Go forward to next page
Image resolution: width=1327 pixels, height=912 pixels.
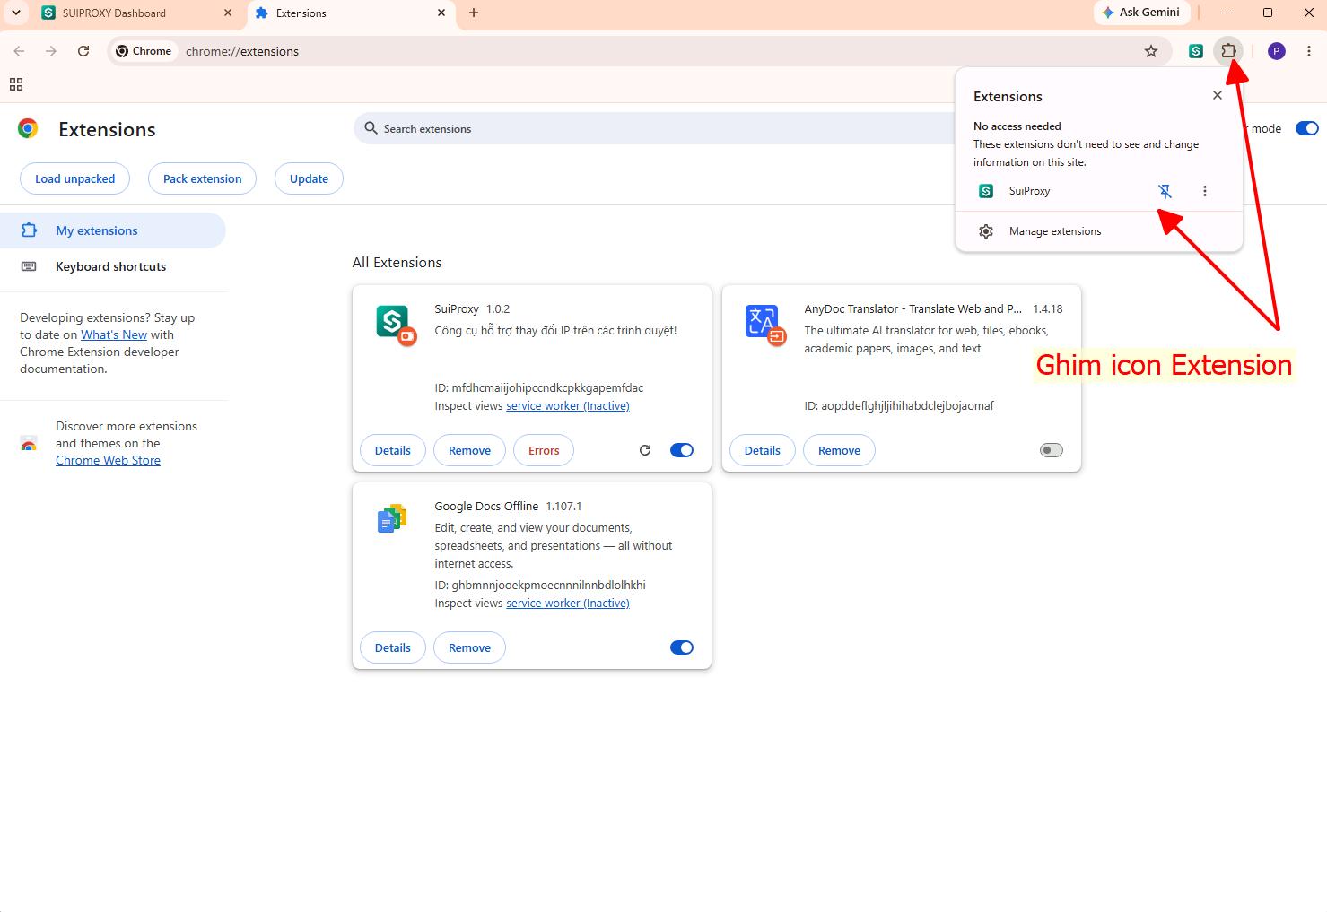(x=51, y=51)
